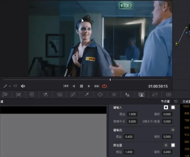Open the Sizing palette

pyautogui.click(x=155, y=95)
